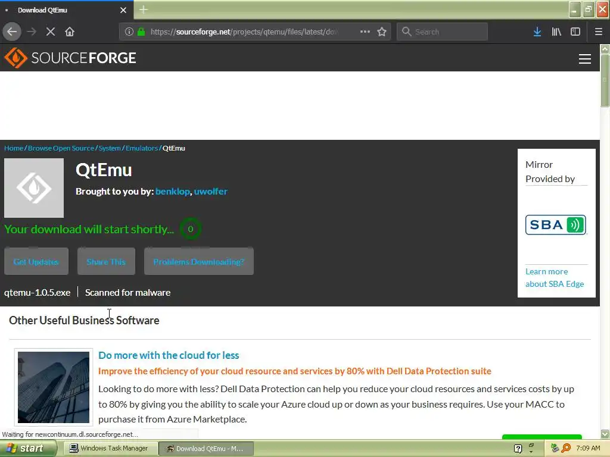Open the Firefox Library icon
The height and width of the screenshot is (457, 610).
tap(556, 32)
